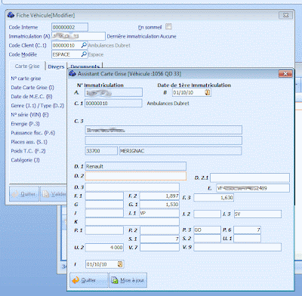
Task: Click Fiche Véhicule window title icon
Action: (x=11, y=15)
